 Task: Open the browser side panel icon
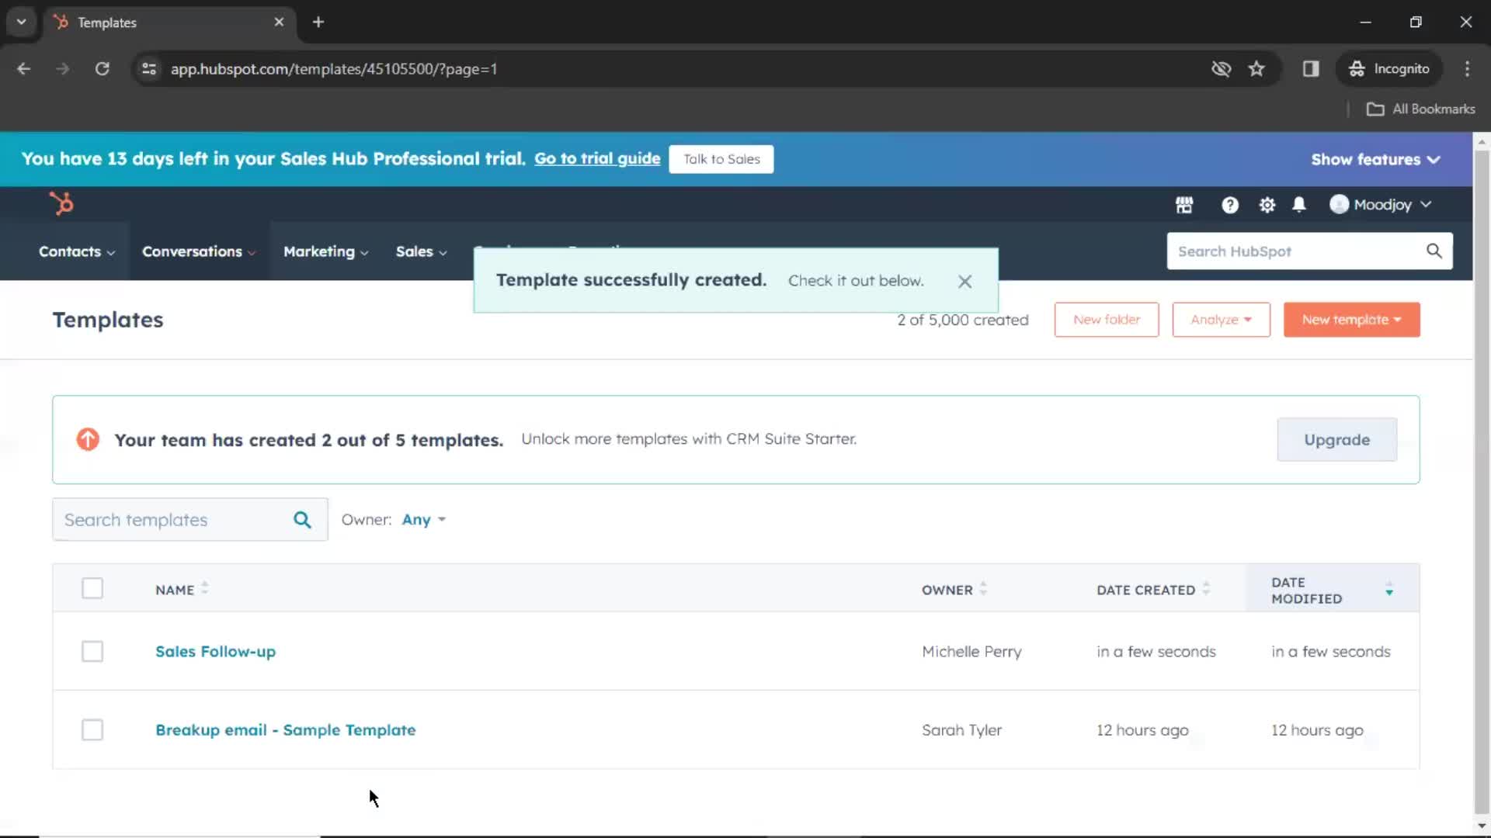tap(1311, 69)
